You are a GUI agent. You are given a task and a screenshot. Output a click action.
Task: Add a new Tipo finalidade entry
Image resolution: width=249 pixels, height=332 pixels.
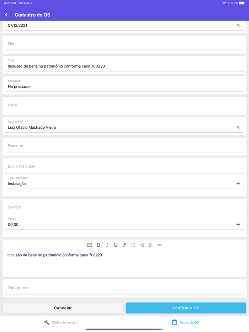point(238,184)
